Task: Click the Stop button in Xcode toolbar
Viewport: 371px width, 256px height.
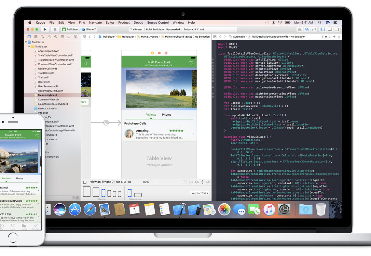Action: pyautogui.click(x=55, y=29)
